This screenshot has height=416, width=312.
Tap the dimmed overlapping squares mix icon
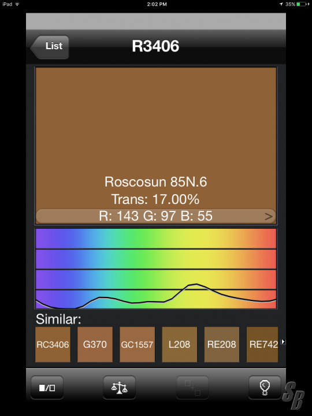(x=192, y=388)
